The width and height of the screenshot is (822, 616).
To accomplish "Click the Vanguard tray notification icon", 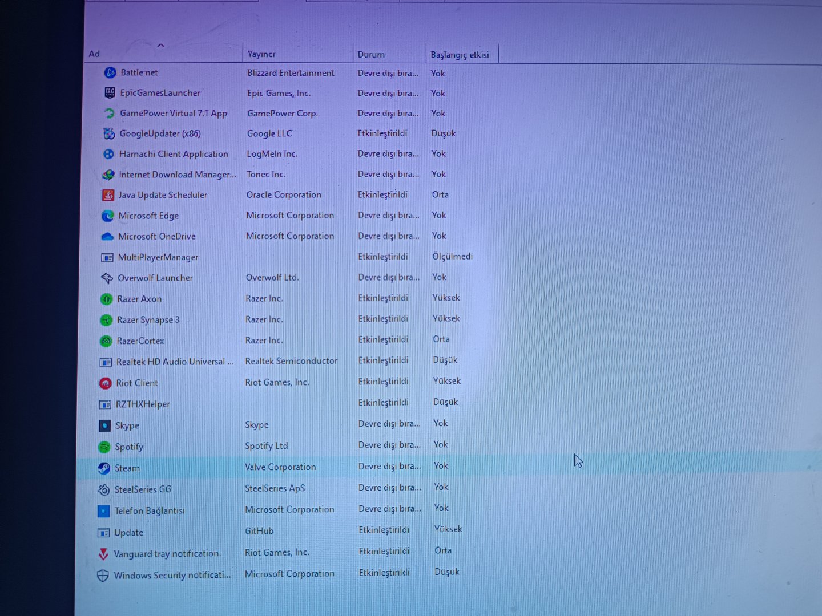I will (103, 554).
